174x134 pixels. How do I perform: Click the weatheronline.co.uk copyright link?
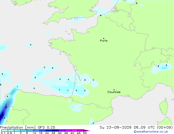(x=151, y=132)
